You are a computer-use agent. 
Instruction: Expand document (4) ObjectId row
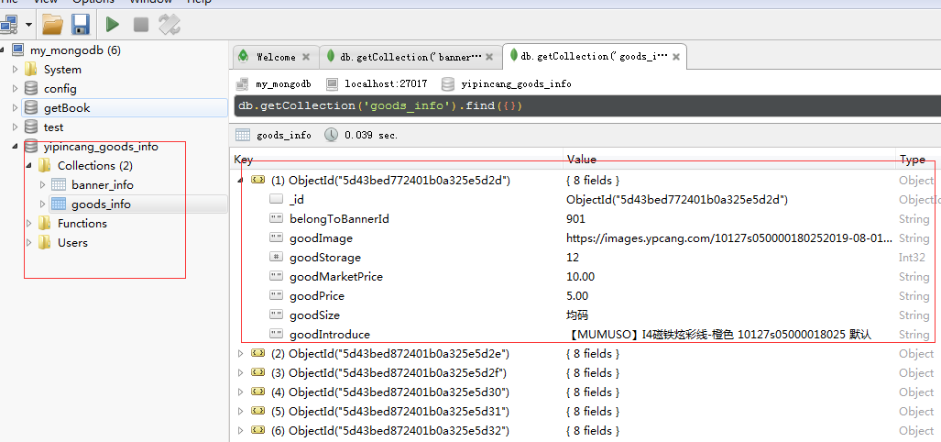coord(241,392)
